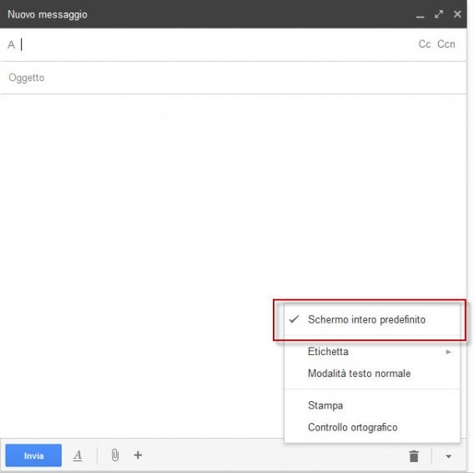Click the checkmark beside Schermo intero predefinito
Image resolution: width=474 pixels, height=473 pixels.
[294, 319]
